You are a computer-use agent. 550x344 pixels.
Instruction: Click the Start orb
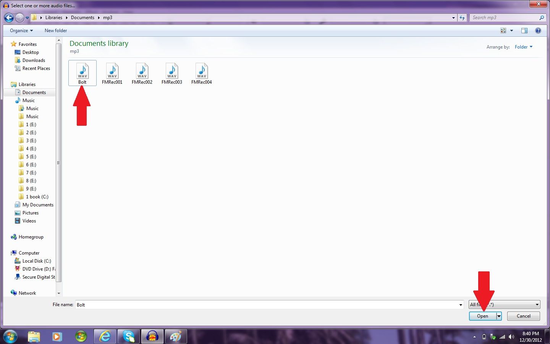pos(10,336)
